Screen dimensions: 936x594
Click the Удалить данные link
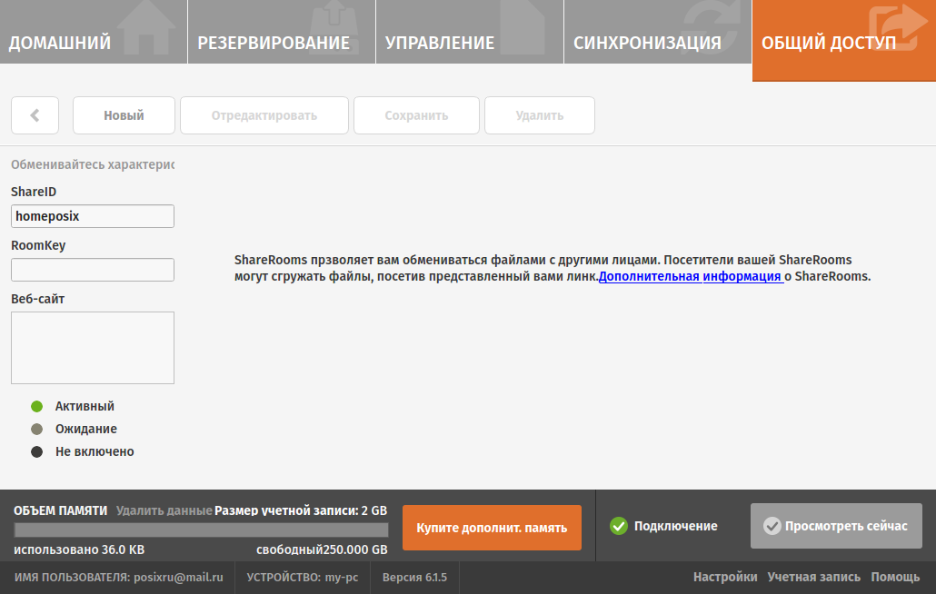[x=164, y=510]
